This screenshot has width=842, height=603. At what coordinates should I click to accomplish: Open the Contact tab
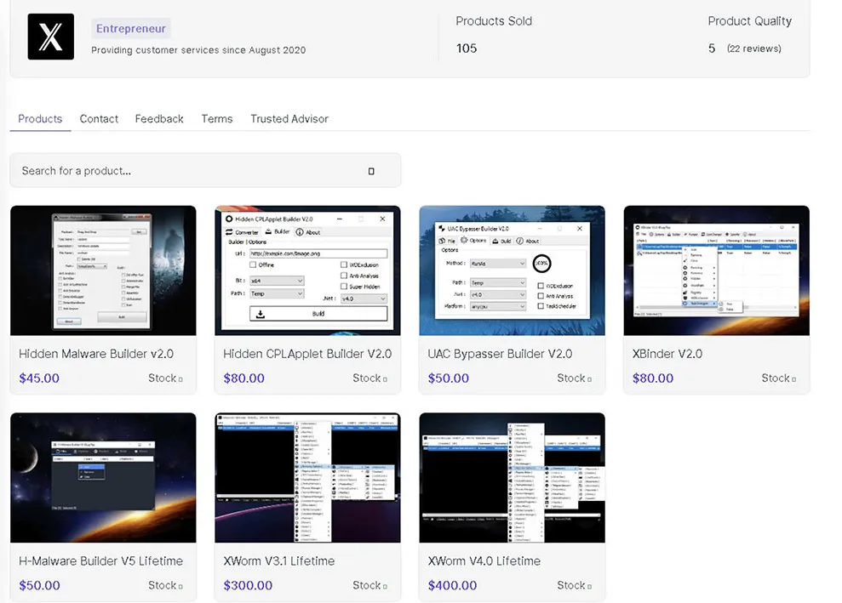click(x=99, y=118)
